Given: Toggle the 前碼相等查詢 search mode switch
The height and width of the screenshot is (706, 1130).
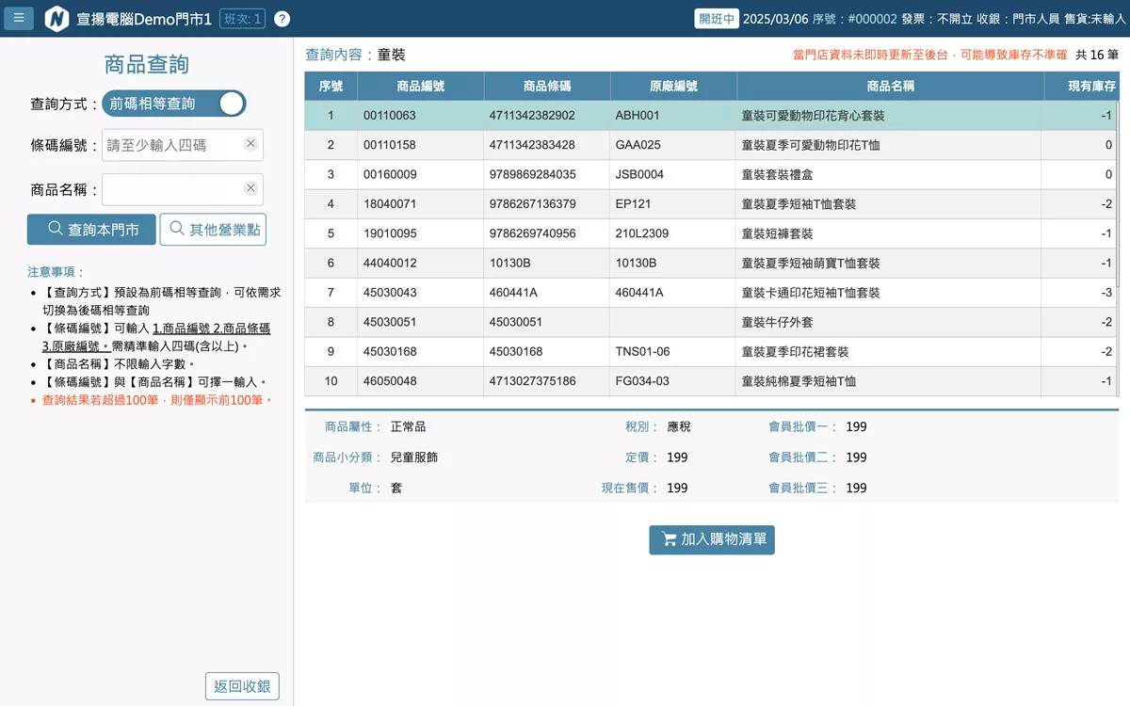Looking at the screenshot, I should (174, 104).
